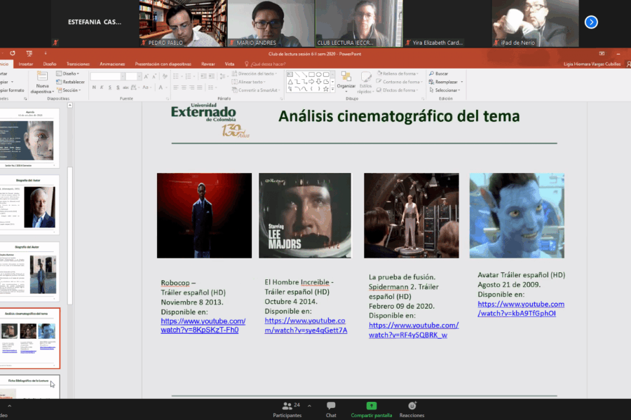This screenshot has width=631, height=420.
Task: Click the green Compartir pantalla button
Action: (x=372, y=409)
